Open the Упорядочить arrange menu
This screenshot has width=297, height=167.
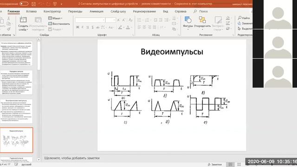(x=202, y=23)
